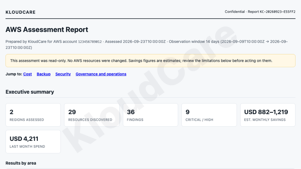Select the AWS Assessment Report title
This screenshot has height=169, width=301.
pos(47,30)
